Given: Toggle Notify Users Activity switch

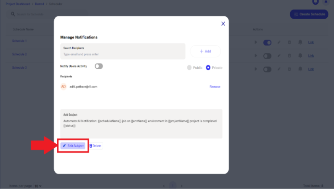Looking at the screenshot, I should coord(99,66).
